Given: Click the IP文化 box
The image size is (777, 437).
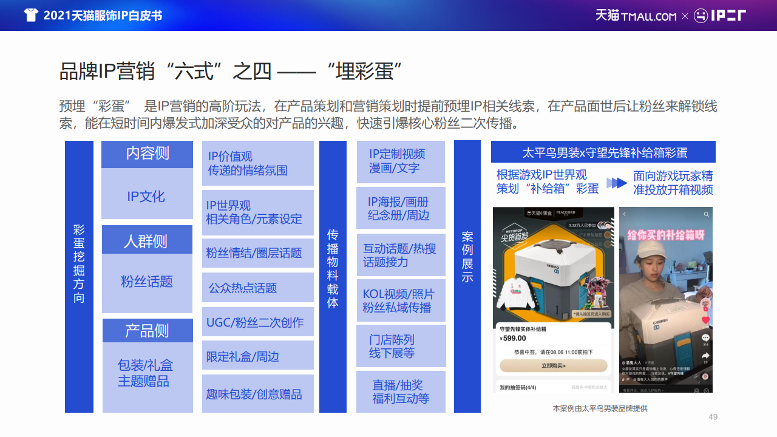Looking at the screenshot, I should (147, 194).
